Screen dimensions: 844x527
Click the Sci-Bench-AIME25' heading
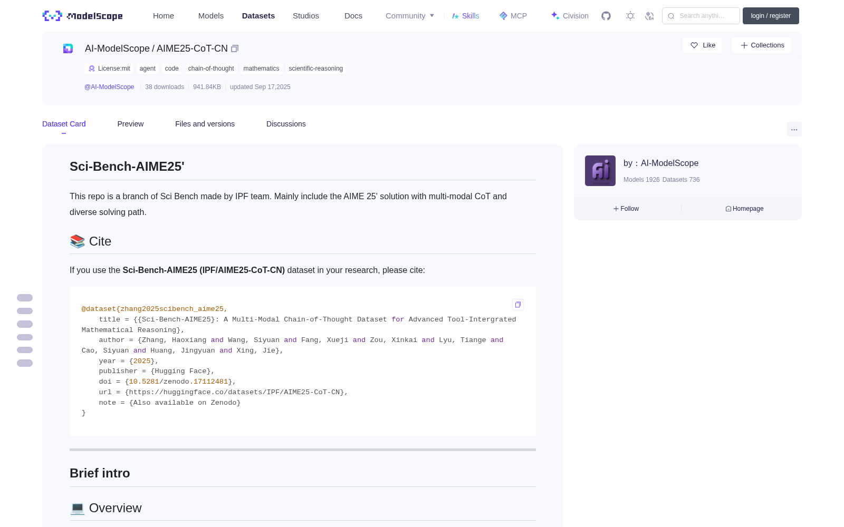click(127, 167)
